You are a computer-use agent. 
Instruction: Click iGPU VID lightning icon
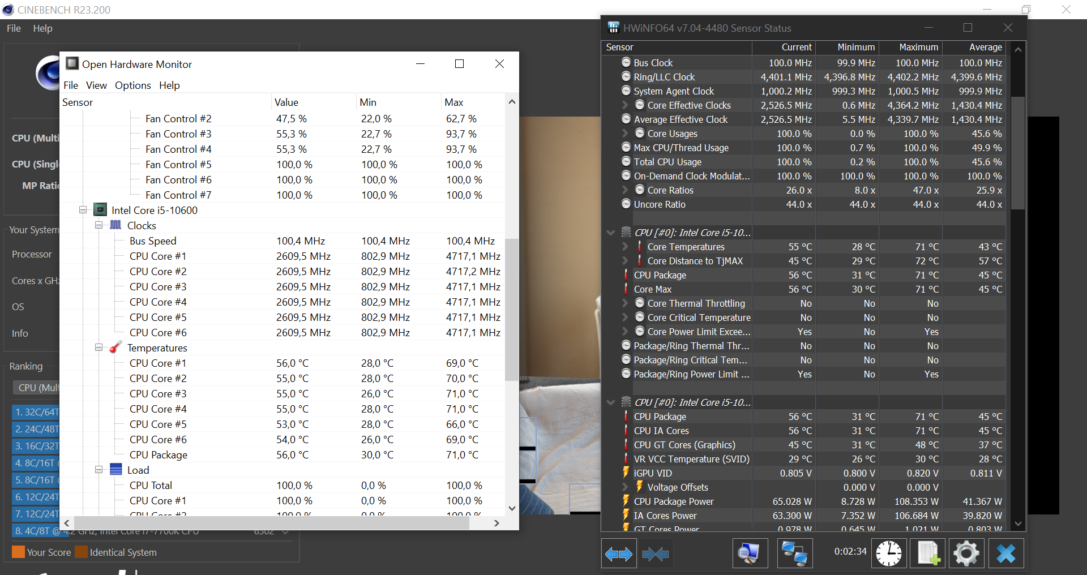pyautogui.click(x=626, y=473)
